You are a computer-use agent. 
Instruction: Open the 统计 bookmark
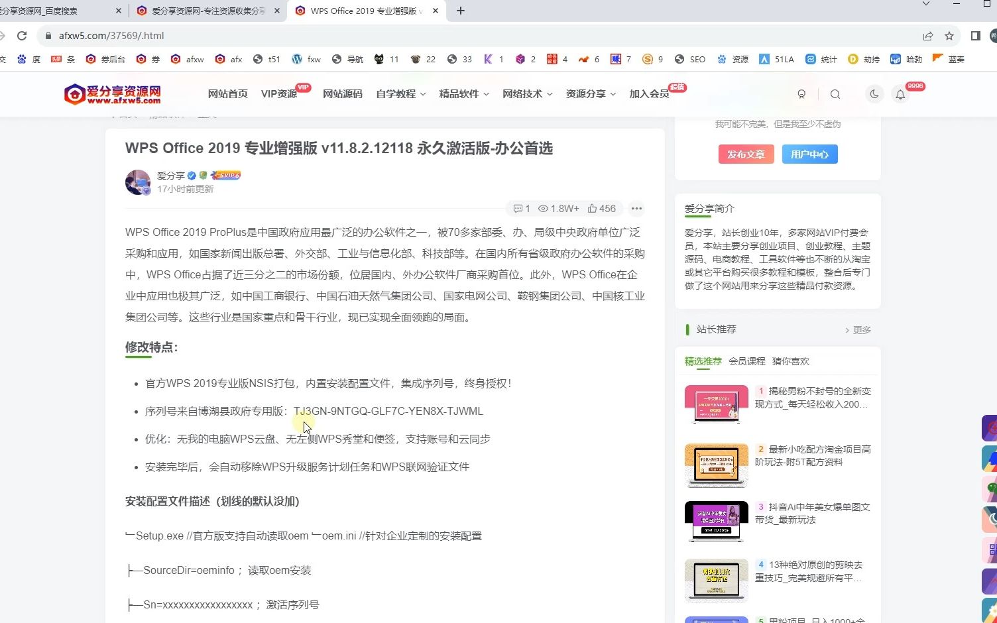pos(821,59)
